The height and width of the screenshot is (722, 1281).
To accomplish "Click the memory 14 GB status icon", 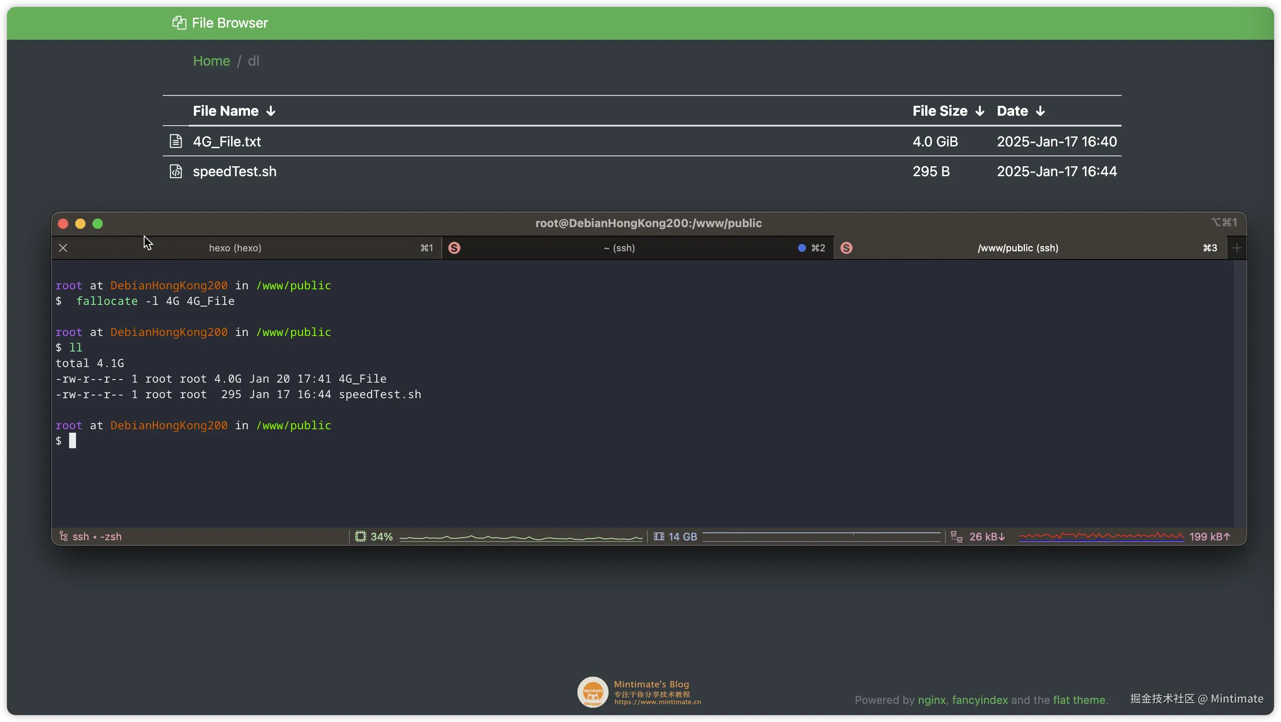I will (x=659, y=536).
